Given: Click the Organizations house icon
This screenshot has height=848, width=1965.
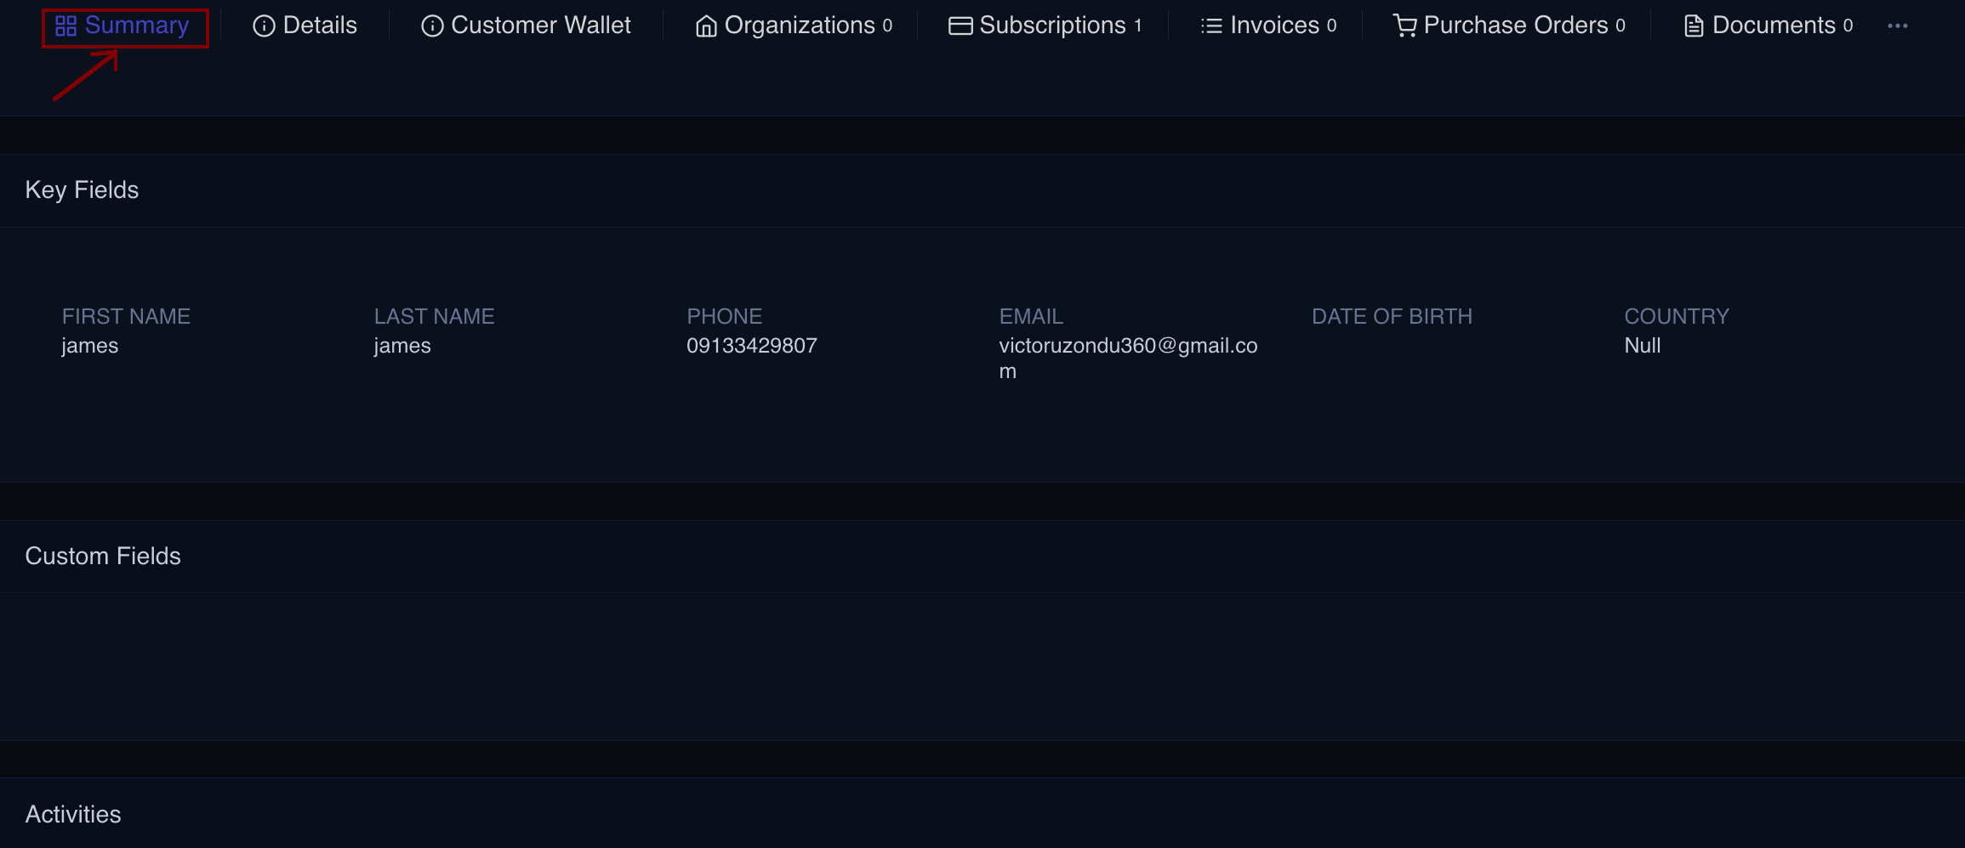Looking at the screenshot, I should (x=706, y=26).
